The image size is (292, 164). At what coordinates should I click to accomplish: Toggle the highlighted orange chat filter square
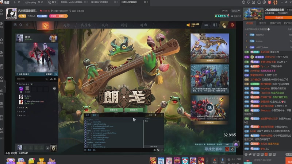click(x=266, y=154)
